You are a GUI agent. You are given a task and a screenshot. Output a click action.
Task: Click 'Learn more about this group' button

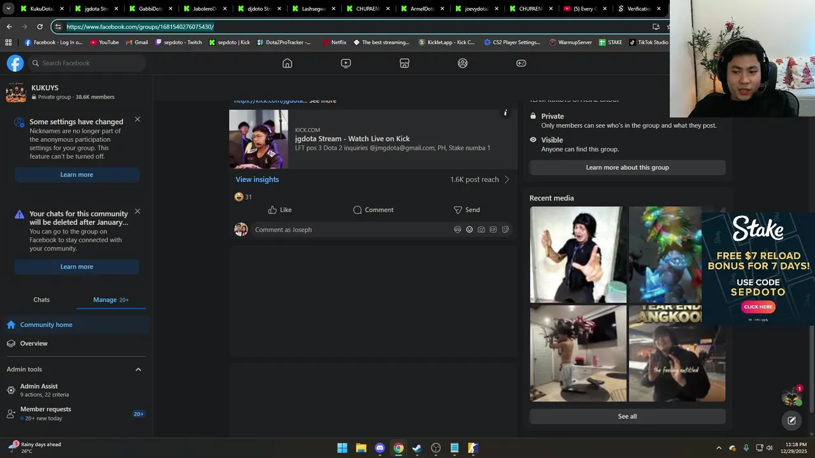(627, 167)
